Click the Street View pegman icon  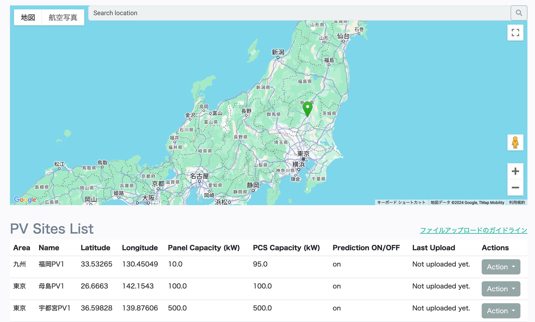click(x=515, y=142)
